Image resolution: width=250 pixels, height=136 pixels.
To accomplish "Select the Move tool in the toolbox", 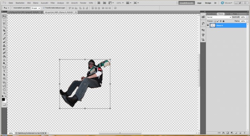I will (4, 16).
